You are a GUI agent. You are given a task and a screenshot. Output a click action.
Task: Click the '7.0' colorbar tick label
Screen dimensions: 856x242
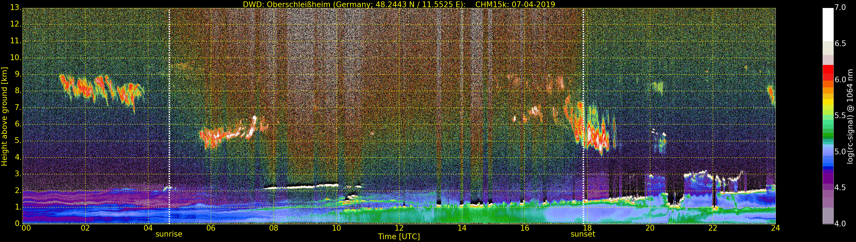840,7
